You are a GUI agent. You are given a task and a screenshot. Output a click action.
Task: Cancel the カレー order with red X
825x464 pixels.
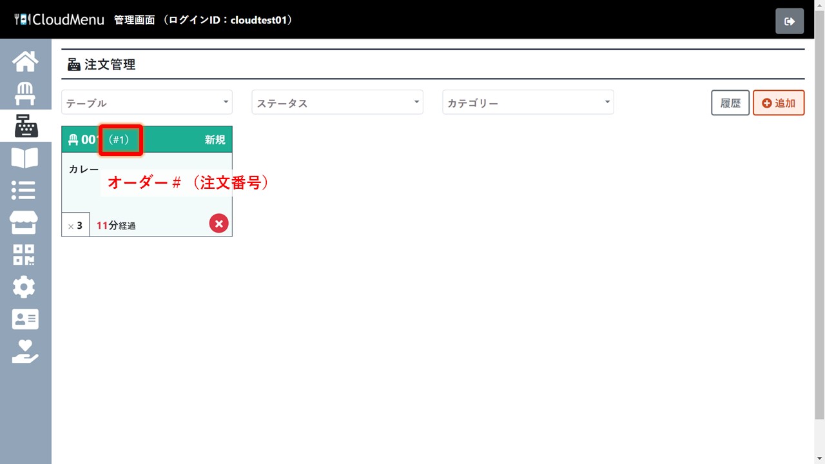click(219, 224)
